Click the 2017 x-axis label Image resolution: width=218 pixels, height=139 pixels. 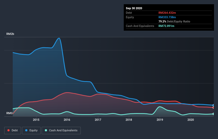98,120
